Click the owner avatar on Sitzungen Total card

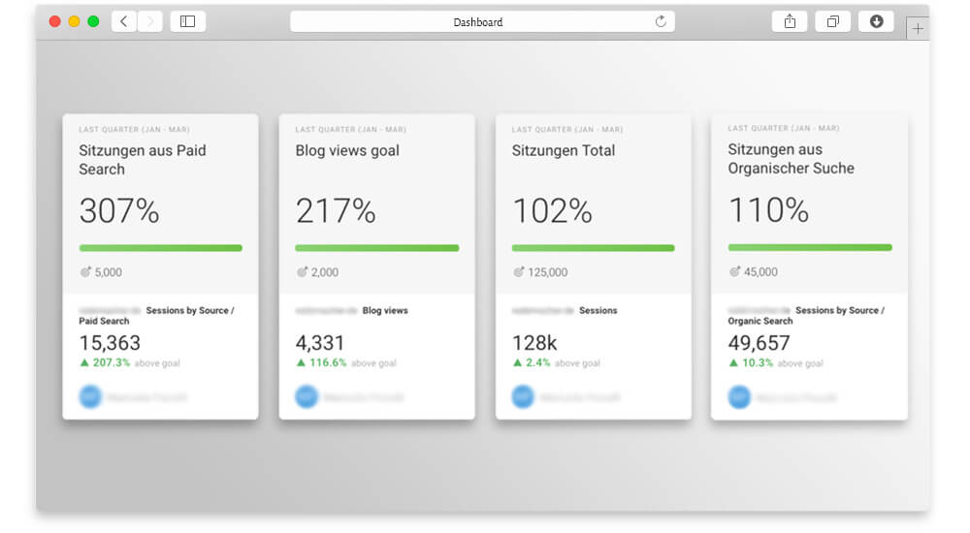pyautogui.click(x=524, y=396)
